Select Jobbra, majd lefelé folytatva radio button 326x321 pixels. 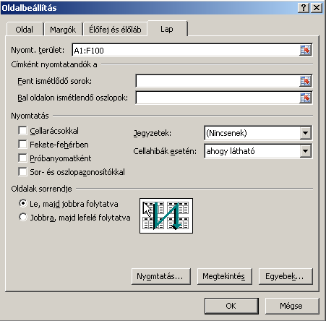click(x=23, y=217)
